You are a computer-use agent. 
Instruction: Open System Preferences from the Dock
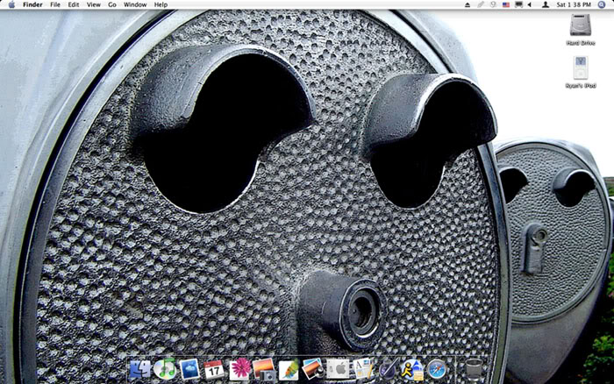[338, 369]
